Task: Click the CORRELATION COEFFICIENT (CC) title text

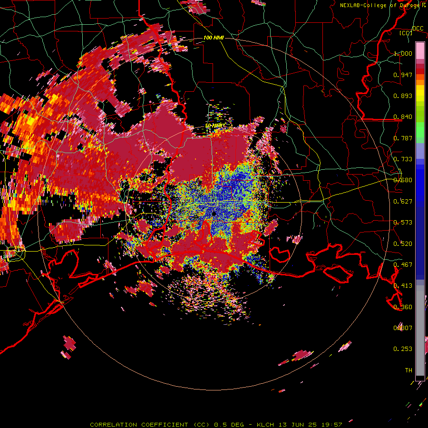Action: [x=150, y=425]
